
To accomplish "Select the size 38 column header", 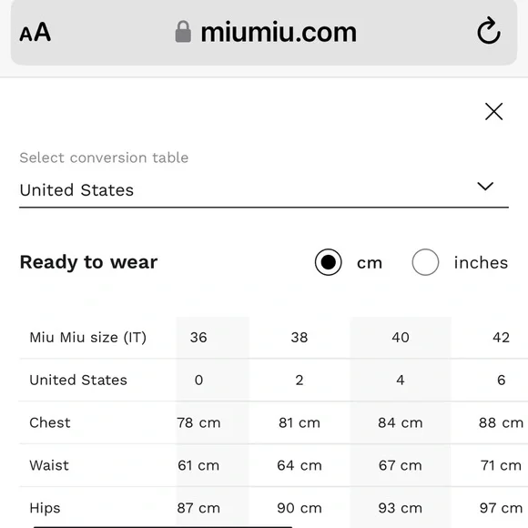I will point(300,338).
